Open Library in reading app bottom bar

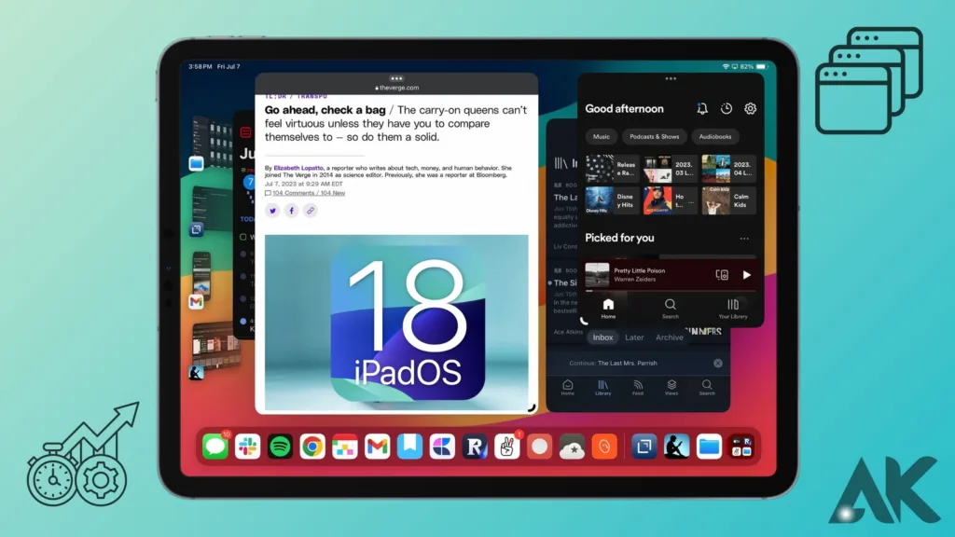pyautogui.click(x=603, y=388)
